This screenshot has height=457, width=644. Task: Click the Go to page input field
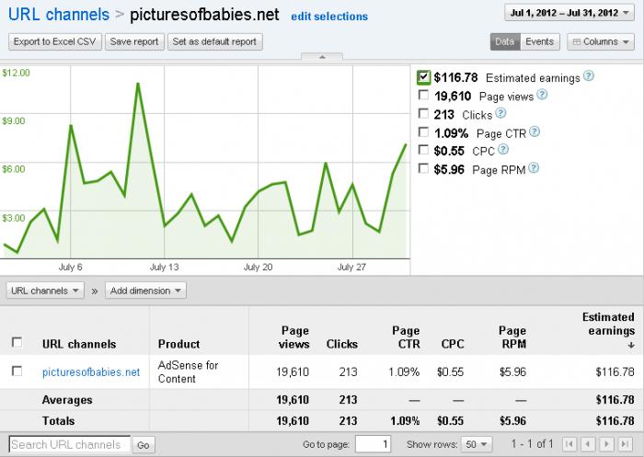tap(373, 444)
